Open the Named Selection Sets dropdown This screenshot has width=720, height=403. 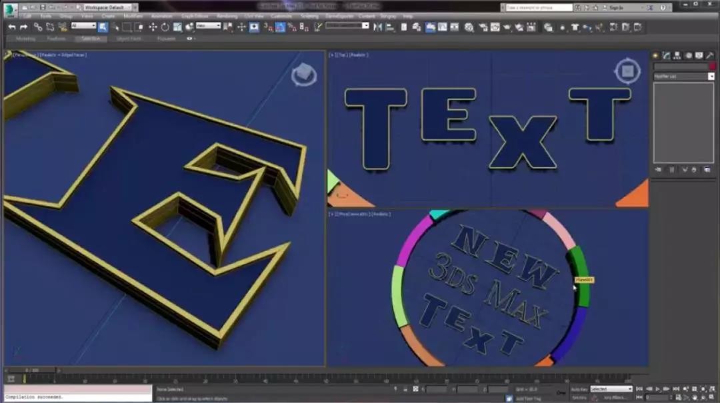[x=347, y=26]
